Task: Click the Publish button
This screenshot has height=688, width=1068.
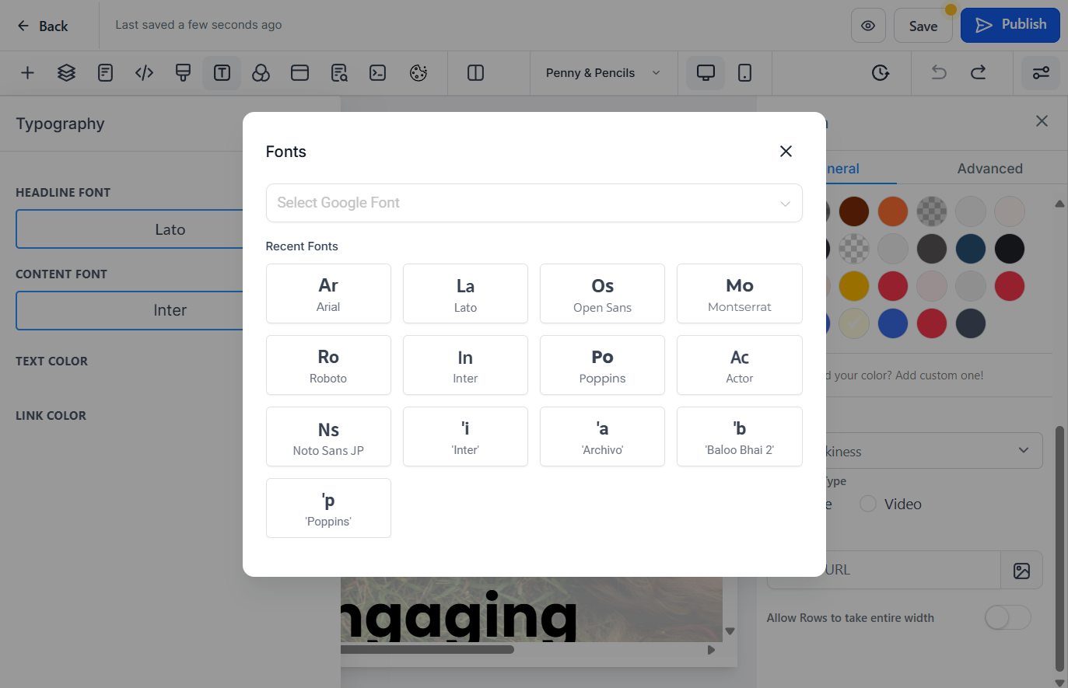Action: coord(1010,25)
